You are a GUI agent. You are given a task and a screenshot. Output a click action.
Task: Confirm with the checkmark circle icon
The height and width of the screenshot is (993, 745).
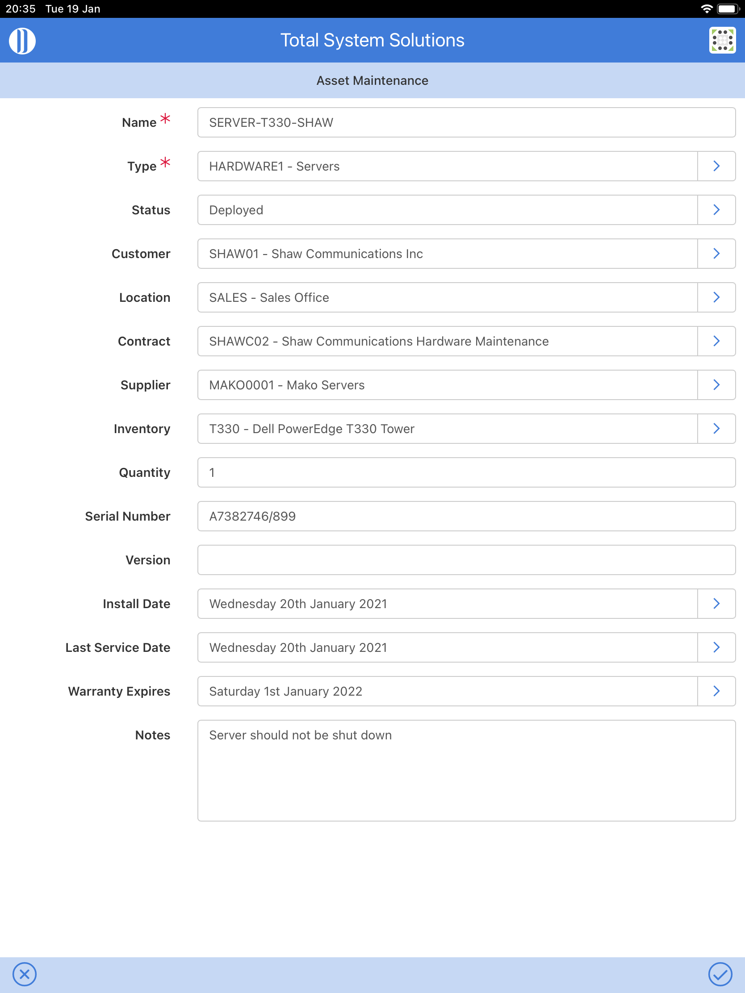[720, 974]
